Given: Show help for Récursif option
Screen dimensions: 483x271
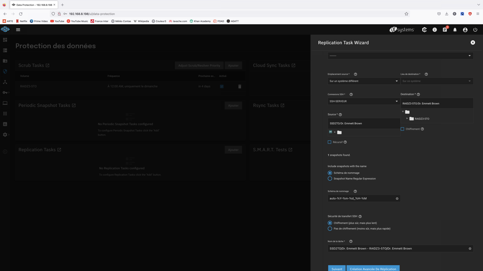Looking at the screenshot, I should tap(345, 142).
